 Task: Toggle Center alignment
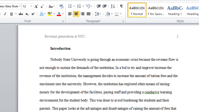point(76,14)
